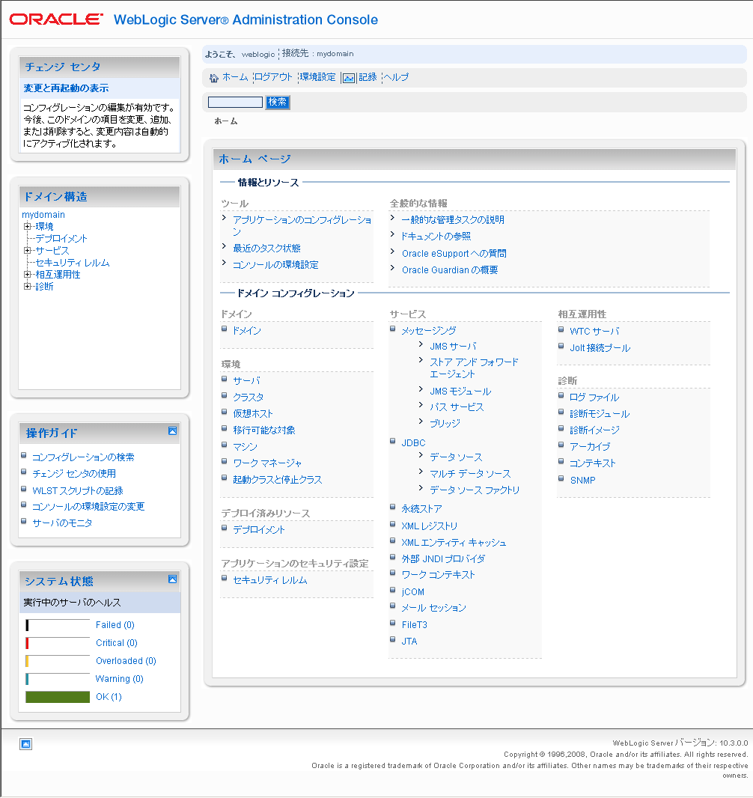This screenshot has height=798, width=753.
Task: Open JMS サーバ link
Action: click(454, 347)
